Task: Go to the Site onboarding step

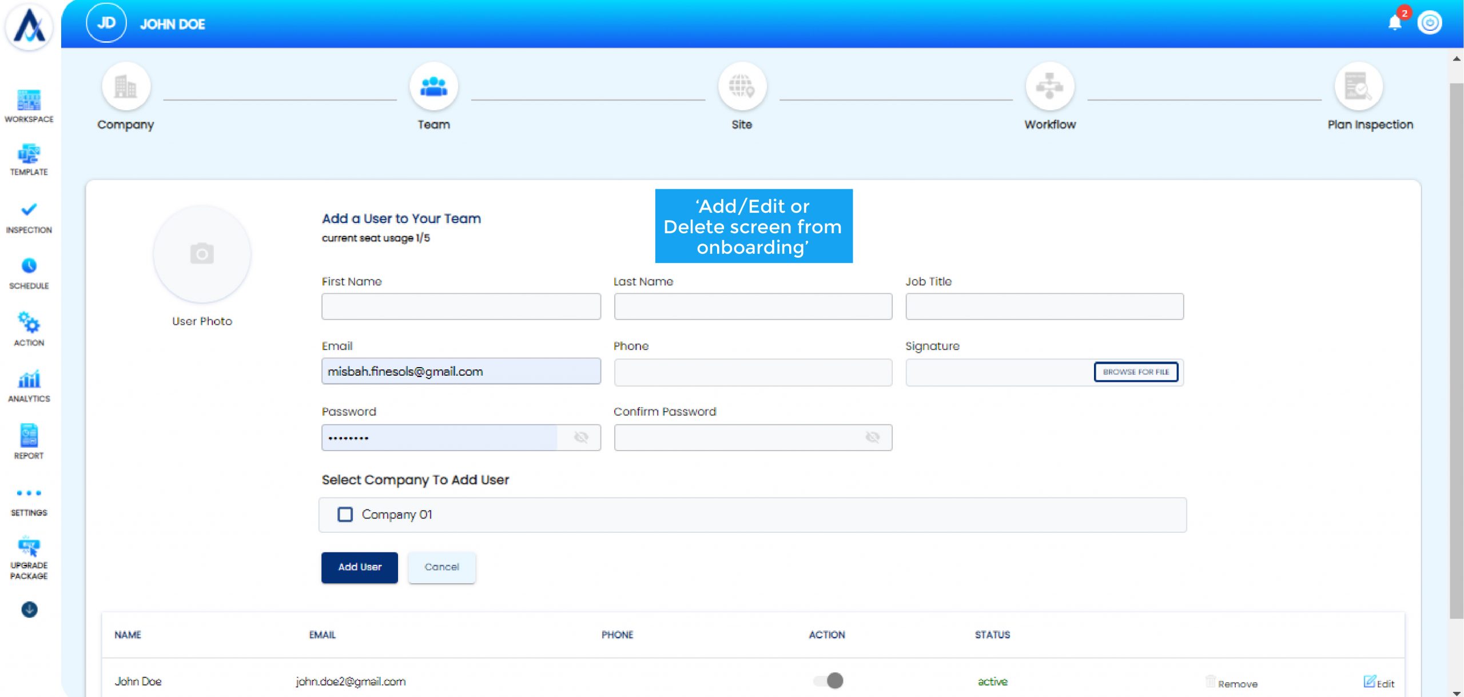Action: 742,87
